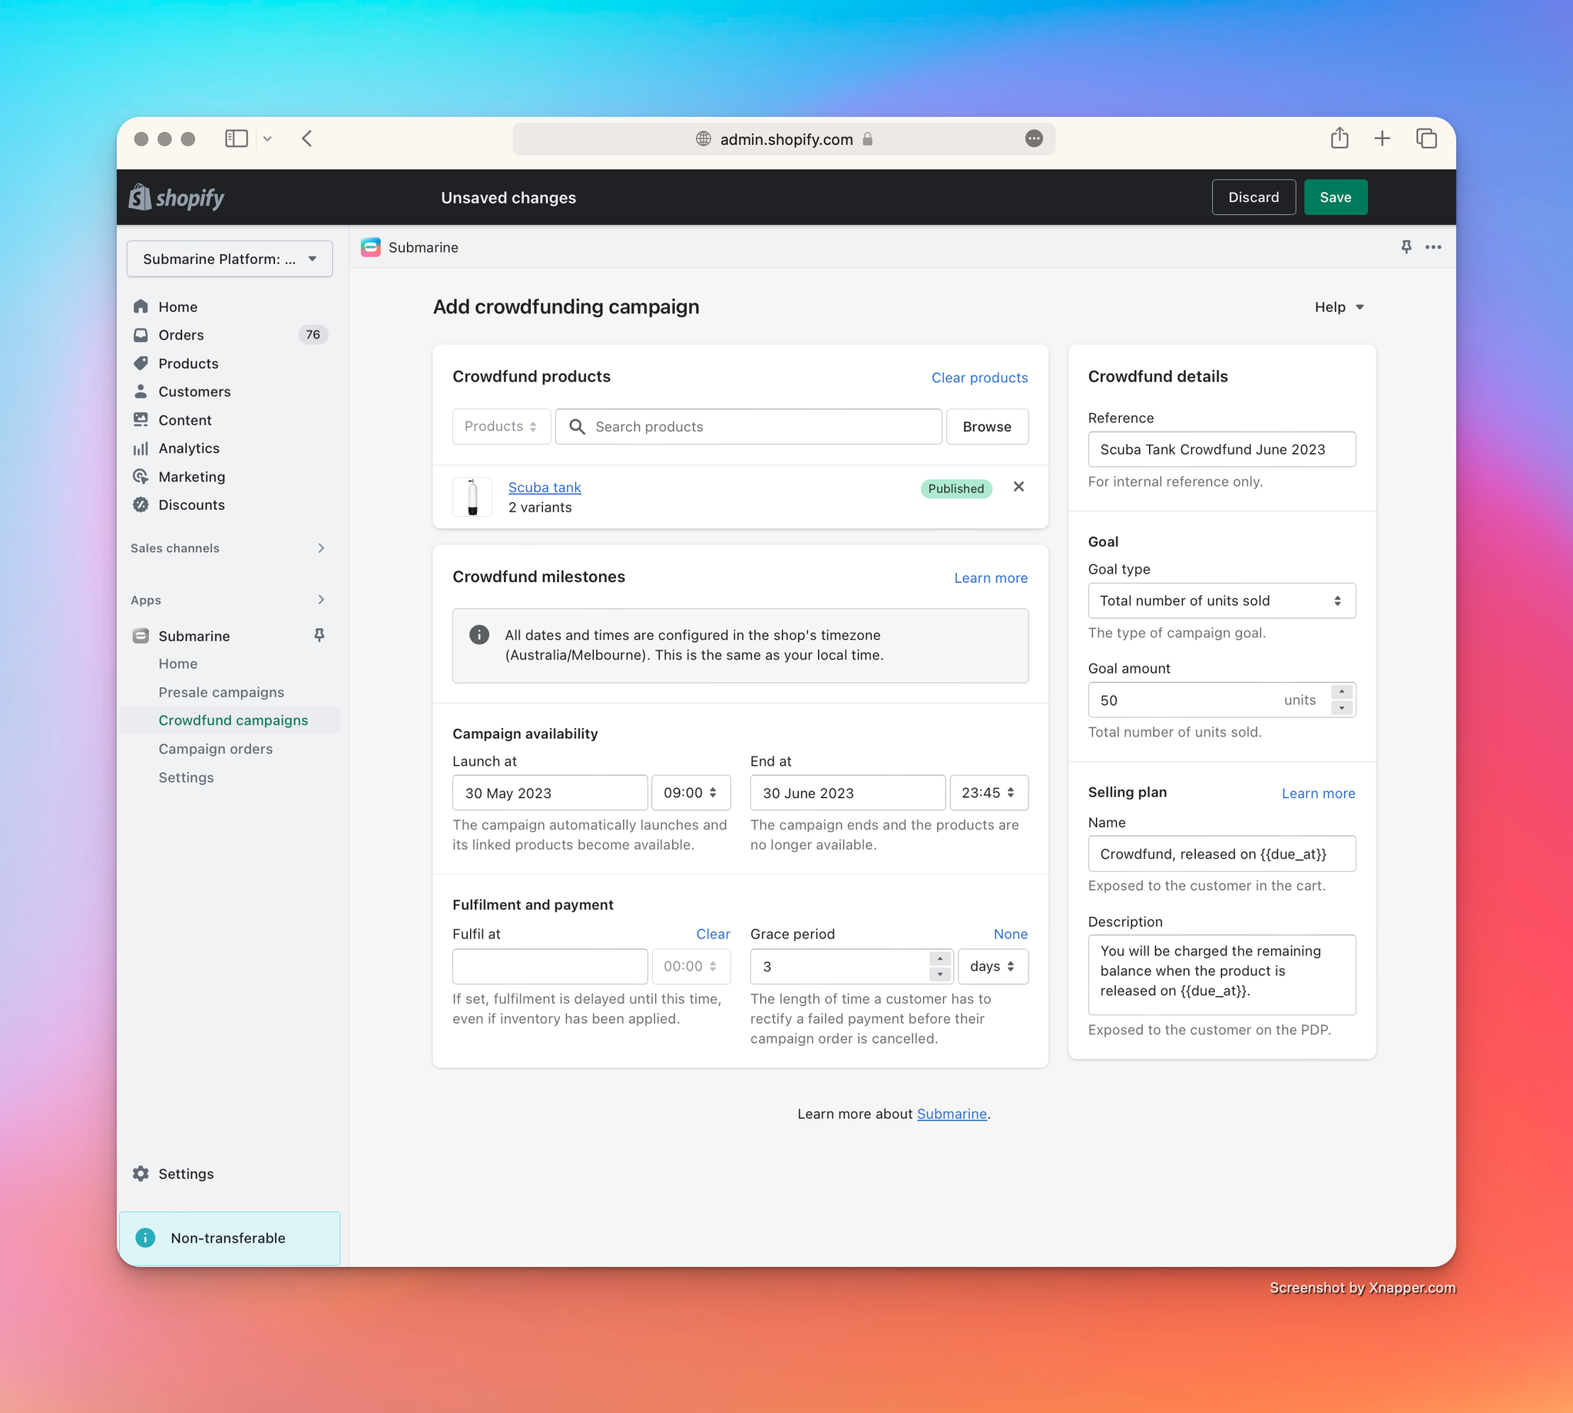Click the ellipsis menu icon top right

(1434, 247)
